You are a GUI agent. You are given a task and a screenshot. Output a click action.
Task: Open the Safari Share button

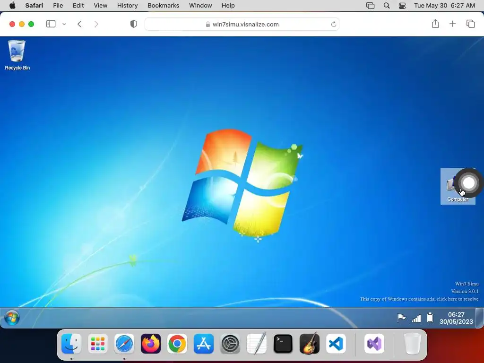[435, 24]
